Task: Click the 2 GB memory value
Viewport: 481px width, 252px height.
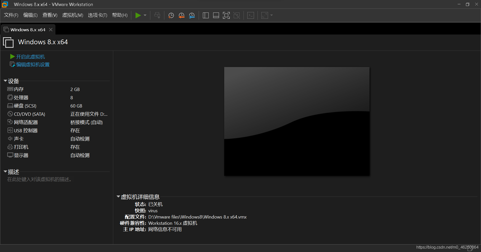Action: pos(75,89)
